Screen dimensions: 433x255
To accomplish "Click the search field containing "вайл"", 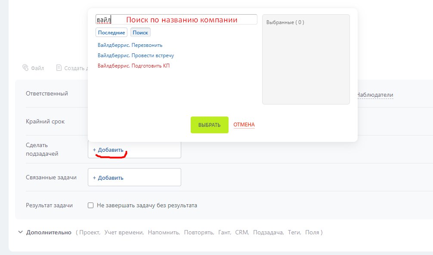I will click(x=176, y=20).
